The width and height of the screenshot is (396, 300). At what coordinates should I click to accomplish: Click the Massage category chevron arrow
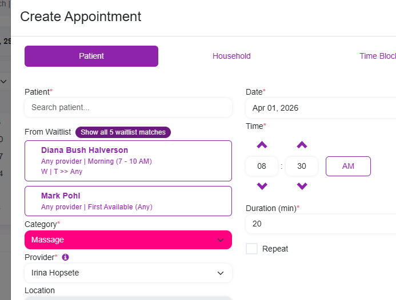click(221, 240)
